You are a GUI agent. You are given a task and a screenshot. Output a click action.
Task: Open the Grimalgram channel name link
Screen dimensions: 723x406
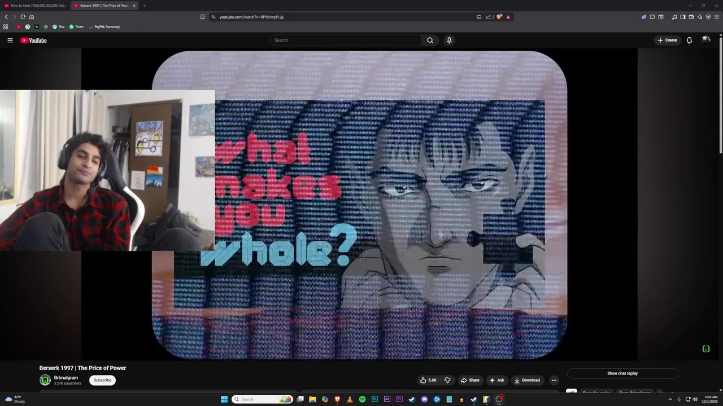(66, 378)
